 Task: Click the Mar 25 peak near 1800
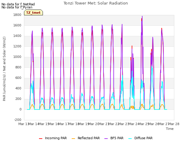coord(142,16)
